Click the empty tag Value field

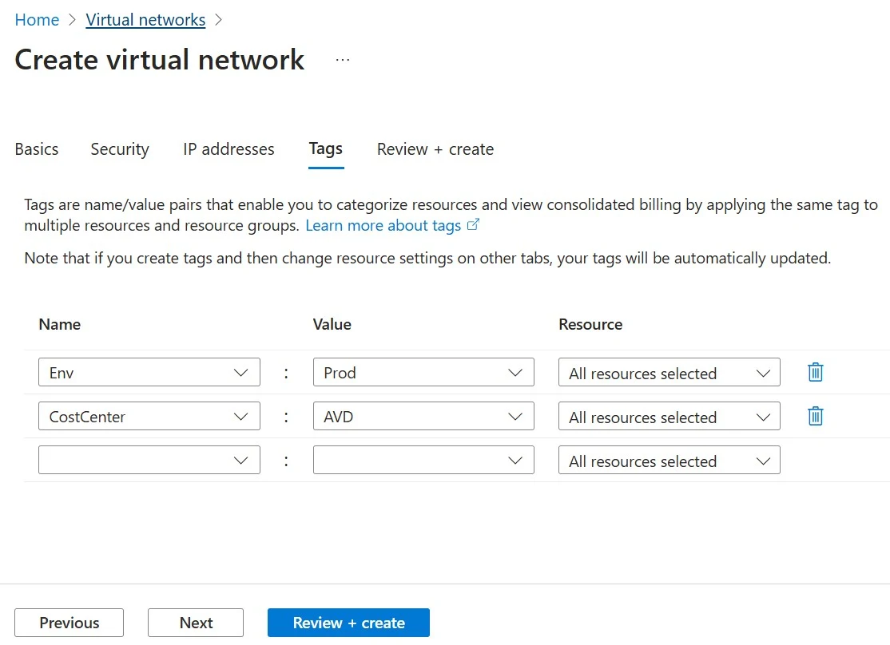pos(411,461)
